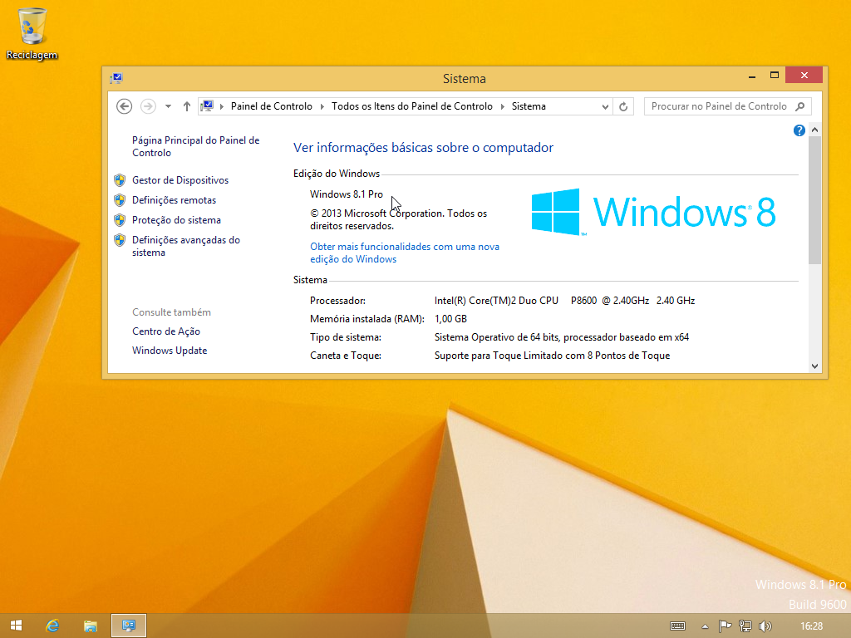Viewport: 851px width, 638px height.
Task: Open Action Center flag tray icon
Action: (725, 626)
